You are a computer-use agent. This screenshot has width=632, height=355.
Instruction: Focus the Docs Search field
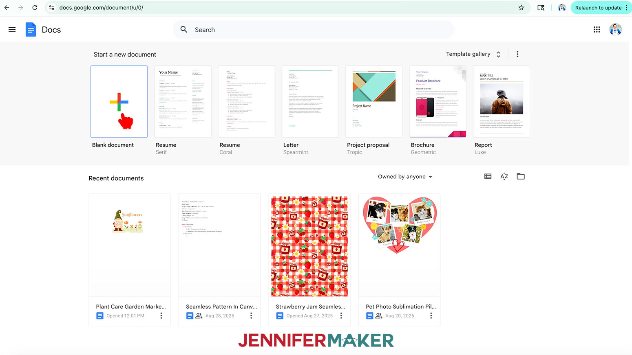tap(313, 30)
